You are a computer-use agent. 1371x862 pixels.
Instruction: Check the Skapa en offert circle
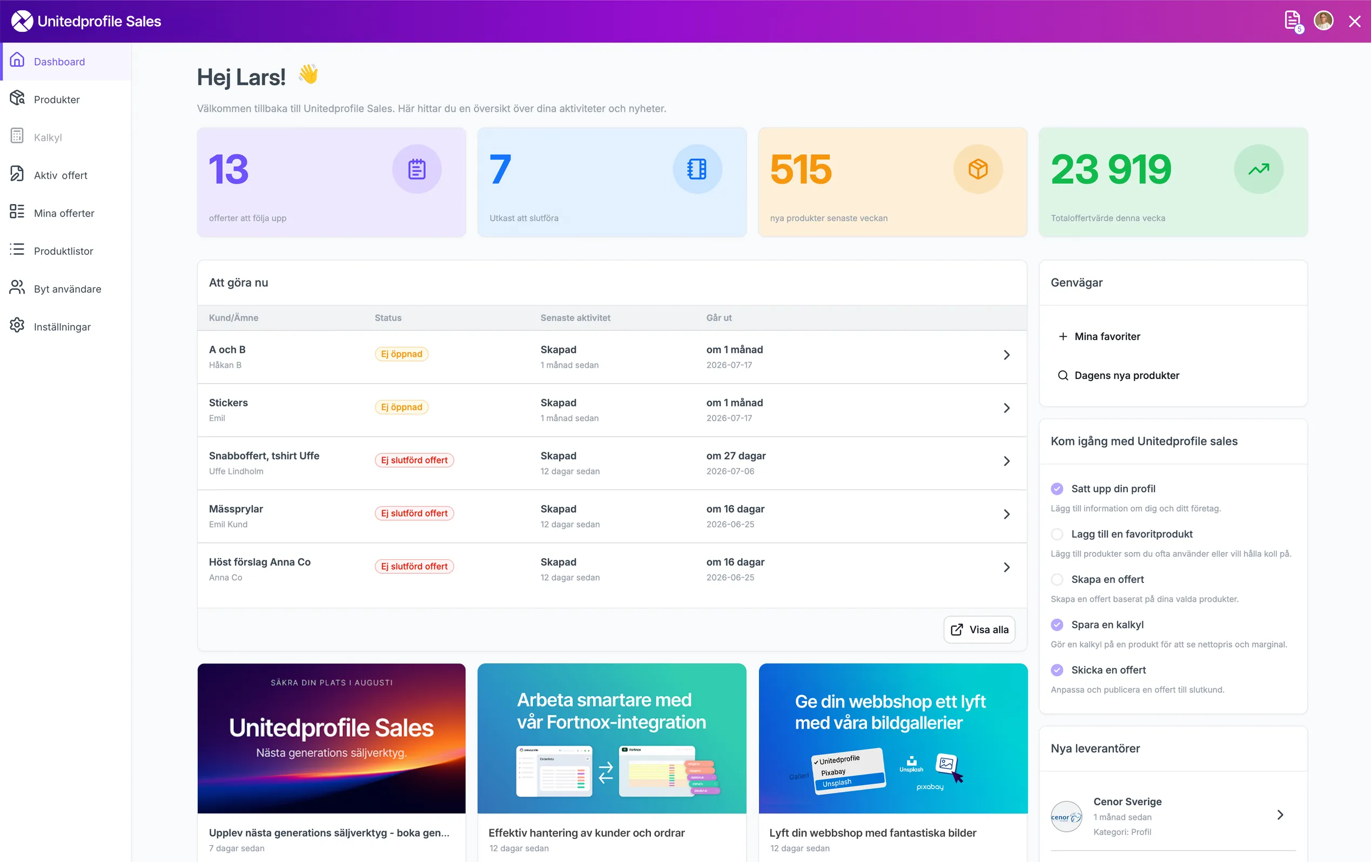point(1057,580)
